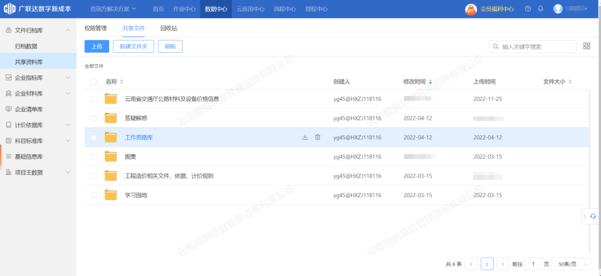Open the 50条/页 page size dropdown
Viewport: 601px width, 276px height.
tap(571, 264)
